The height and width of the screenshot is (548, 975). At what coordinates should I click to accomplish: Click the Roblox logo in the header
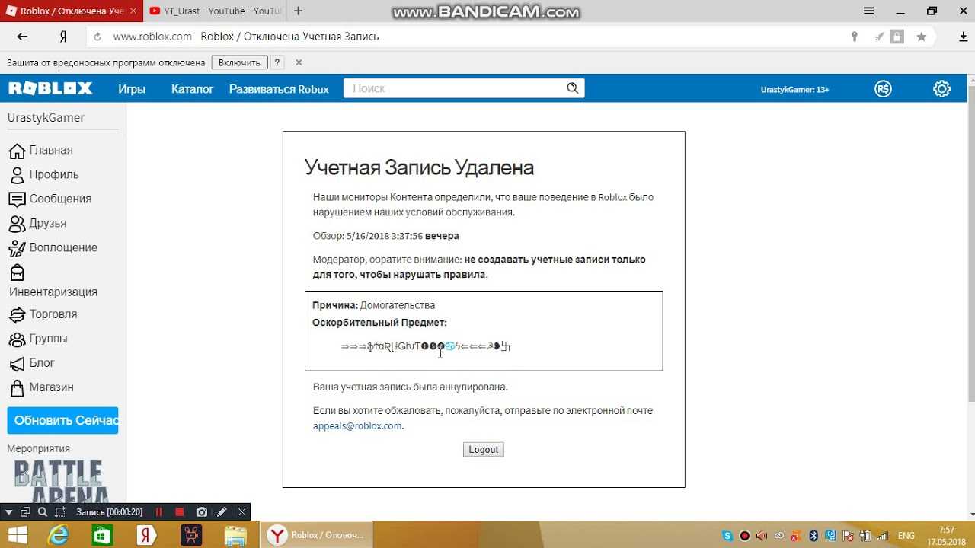tap(50, 88)
